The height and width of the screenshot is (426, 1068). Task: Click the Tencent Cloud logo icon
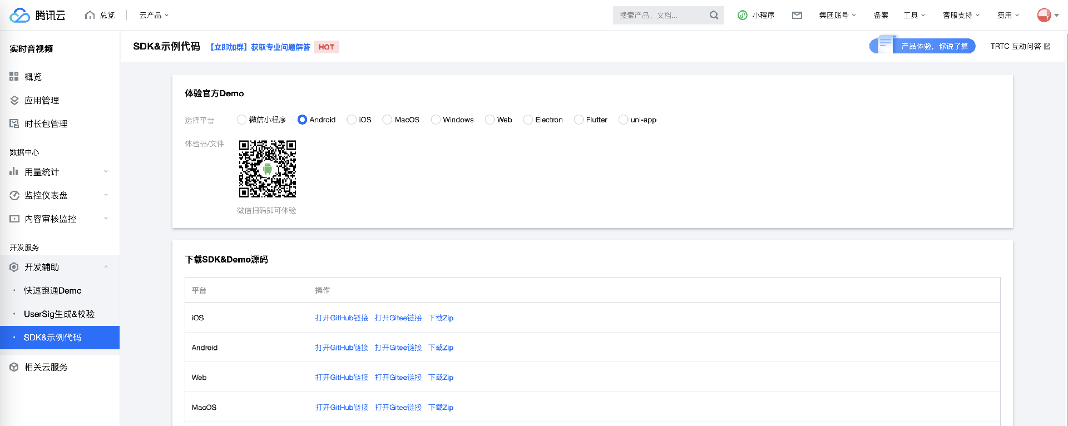19,15
